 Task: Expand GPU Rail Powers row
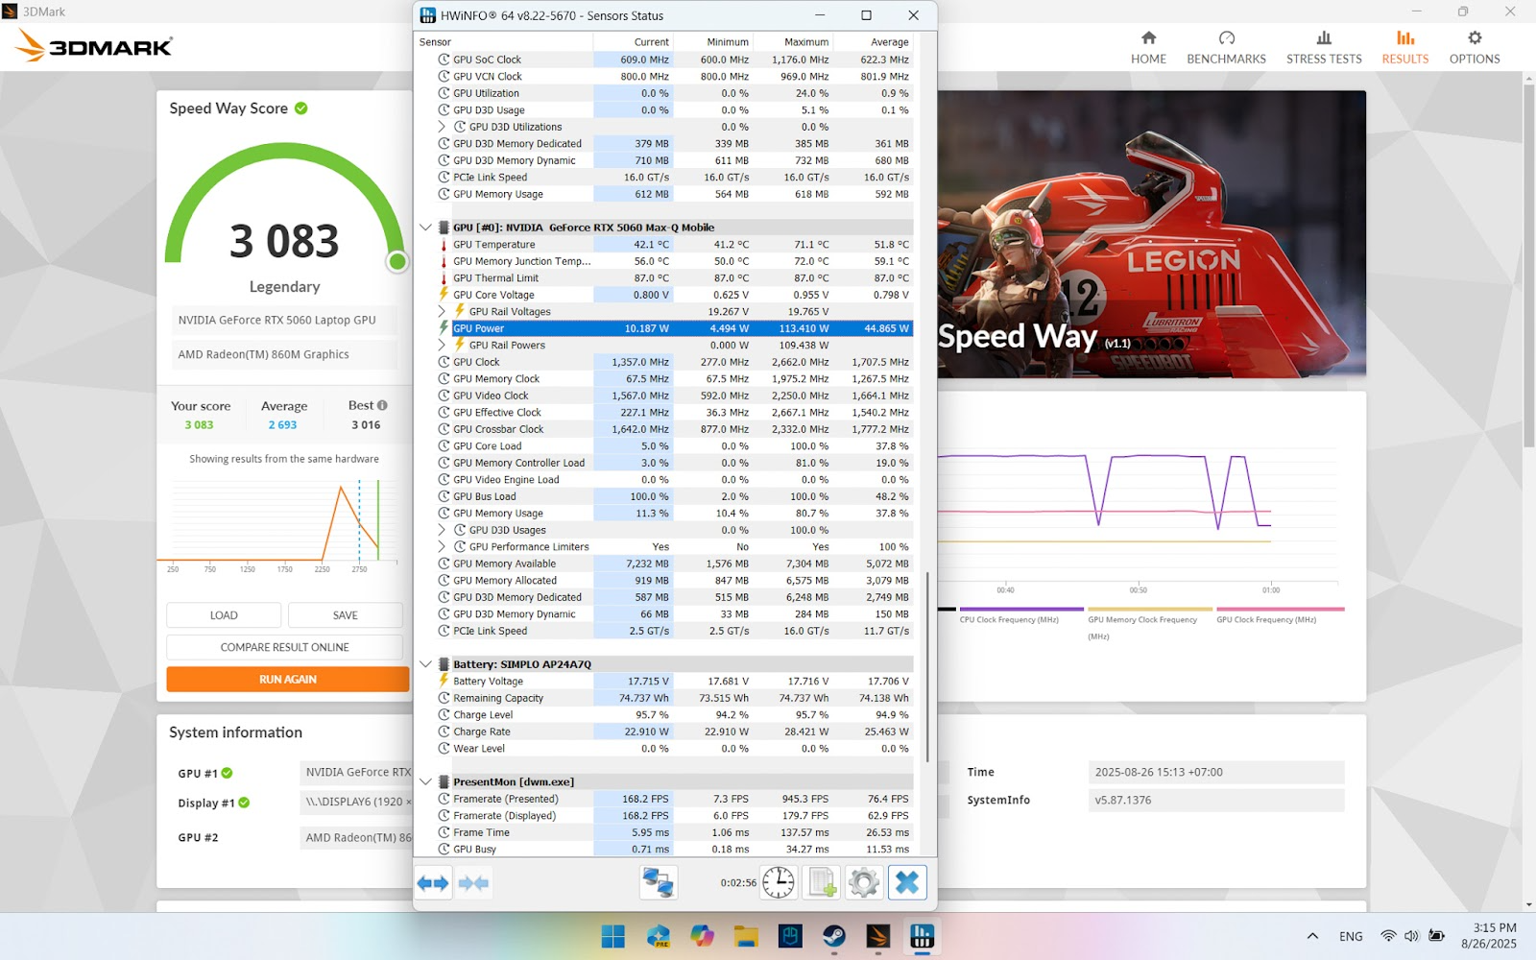pyautogui.click(x=442, y=345)
